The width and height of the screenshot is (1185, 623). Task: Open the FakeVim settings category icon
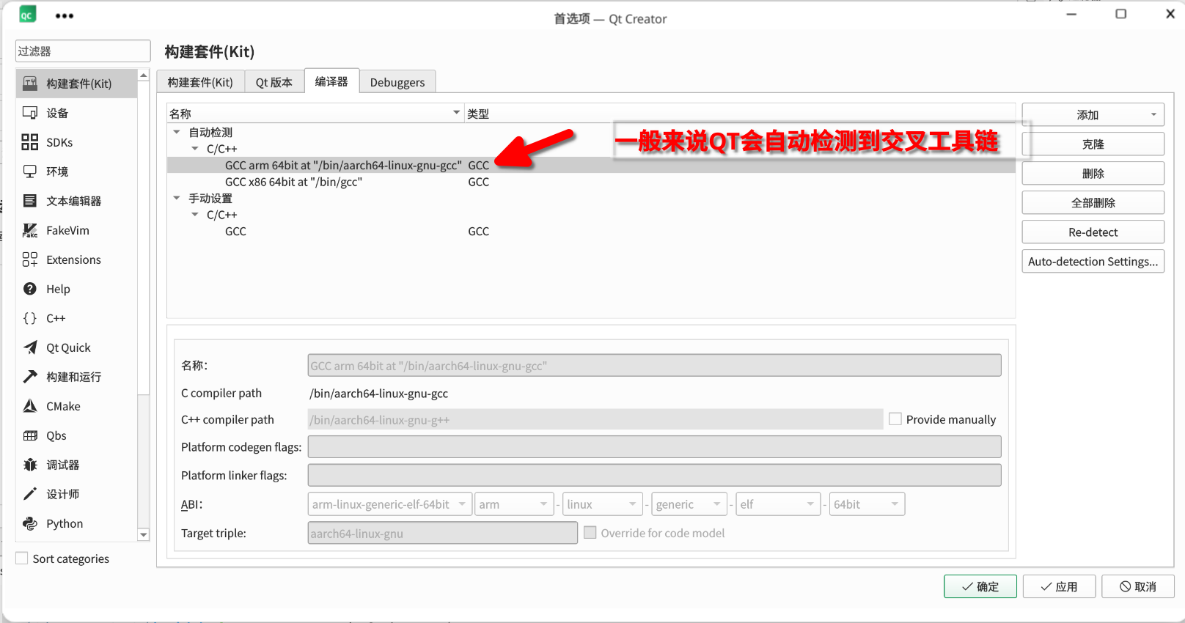pyautogui.click(x=30, y=230)
